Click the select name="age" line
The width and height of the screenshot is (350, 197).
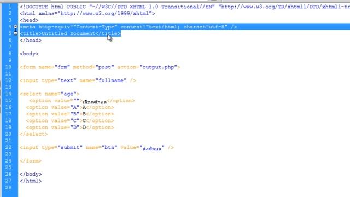point(49,94)
